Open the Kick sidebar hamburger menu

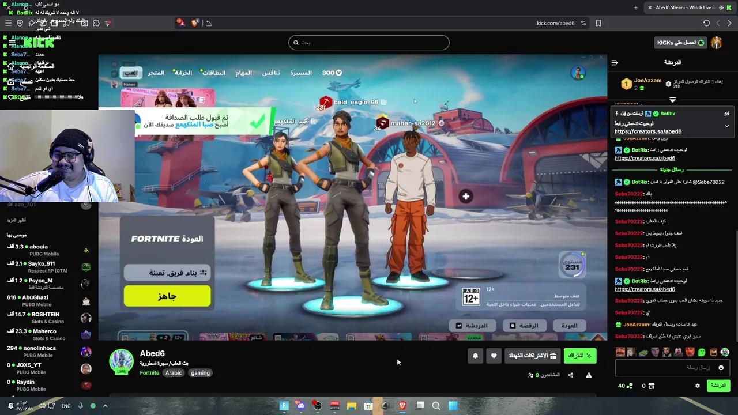(x=12, y=43)
